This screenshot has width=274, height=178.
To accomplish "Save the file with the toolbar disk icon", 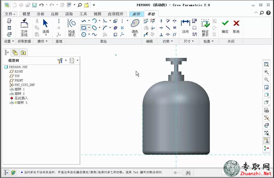I will (35, 5).
